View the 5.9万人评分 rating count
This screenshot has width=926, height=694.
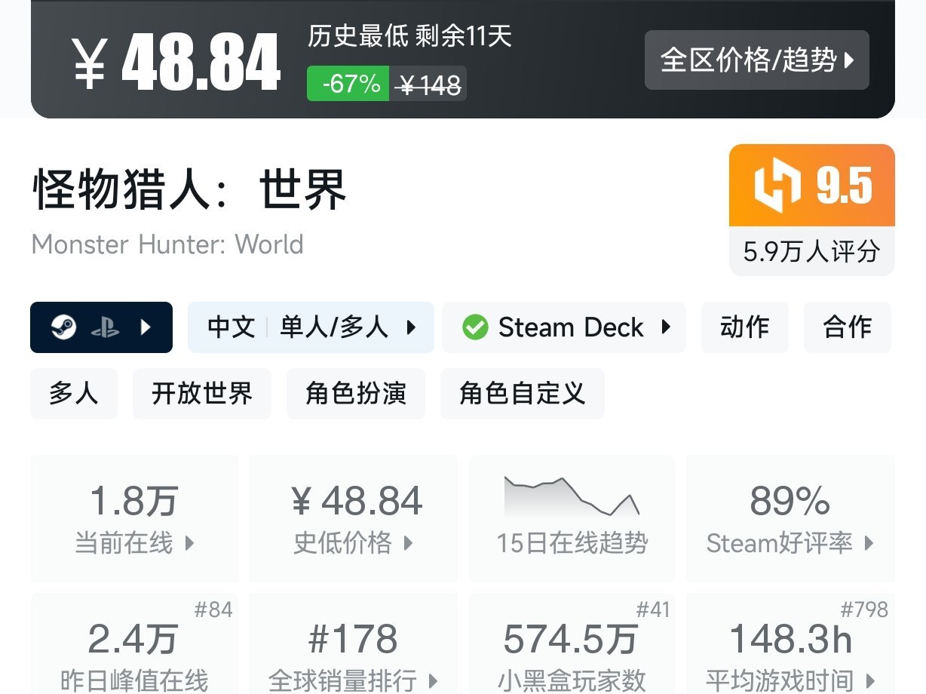(812, 251)
